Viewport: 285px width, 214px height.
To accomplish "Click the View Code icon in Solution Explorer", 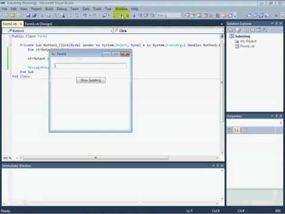I will (x=253, y=30).
